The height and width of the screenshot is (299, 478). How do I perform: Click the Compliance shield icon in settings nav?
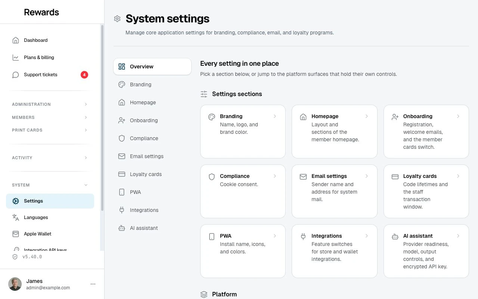122,138
